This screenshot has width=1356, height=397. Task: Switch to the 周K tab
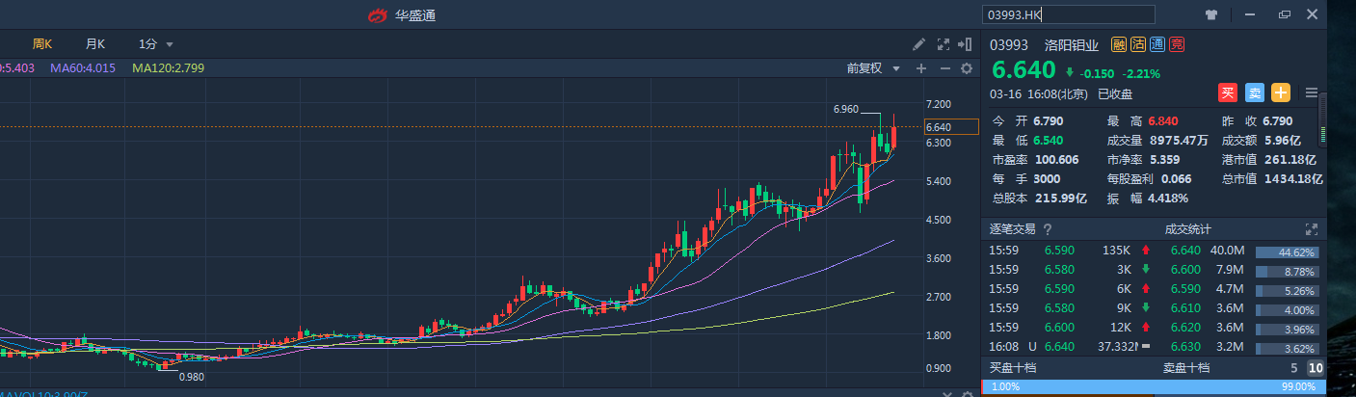click(x=42, y=44)
